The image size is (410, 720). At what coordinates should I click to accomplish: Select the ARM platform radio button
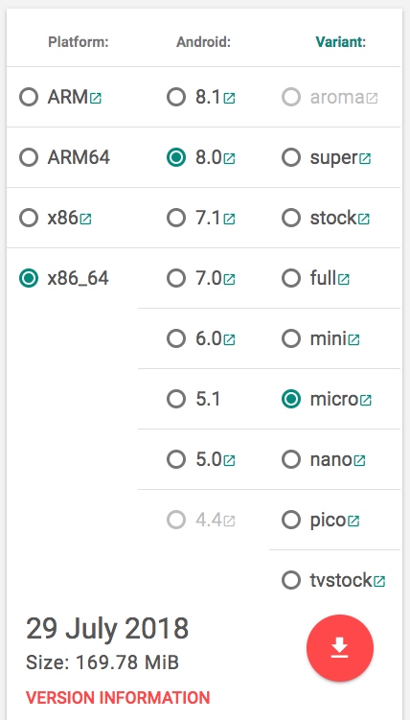(29, 98)
